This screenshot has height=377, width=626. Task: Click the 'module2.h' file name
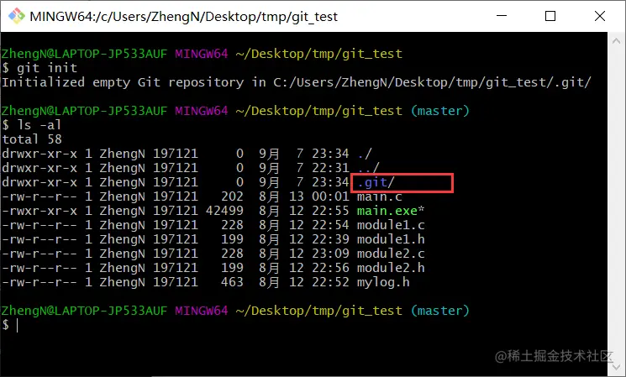[391, 268]
